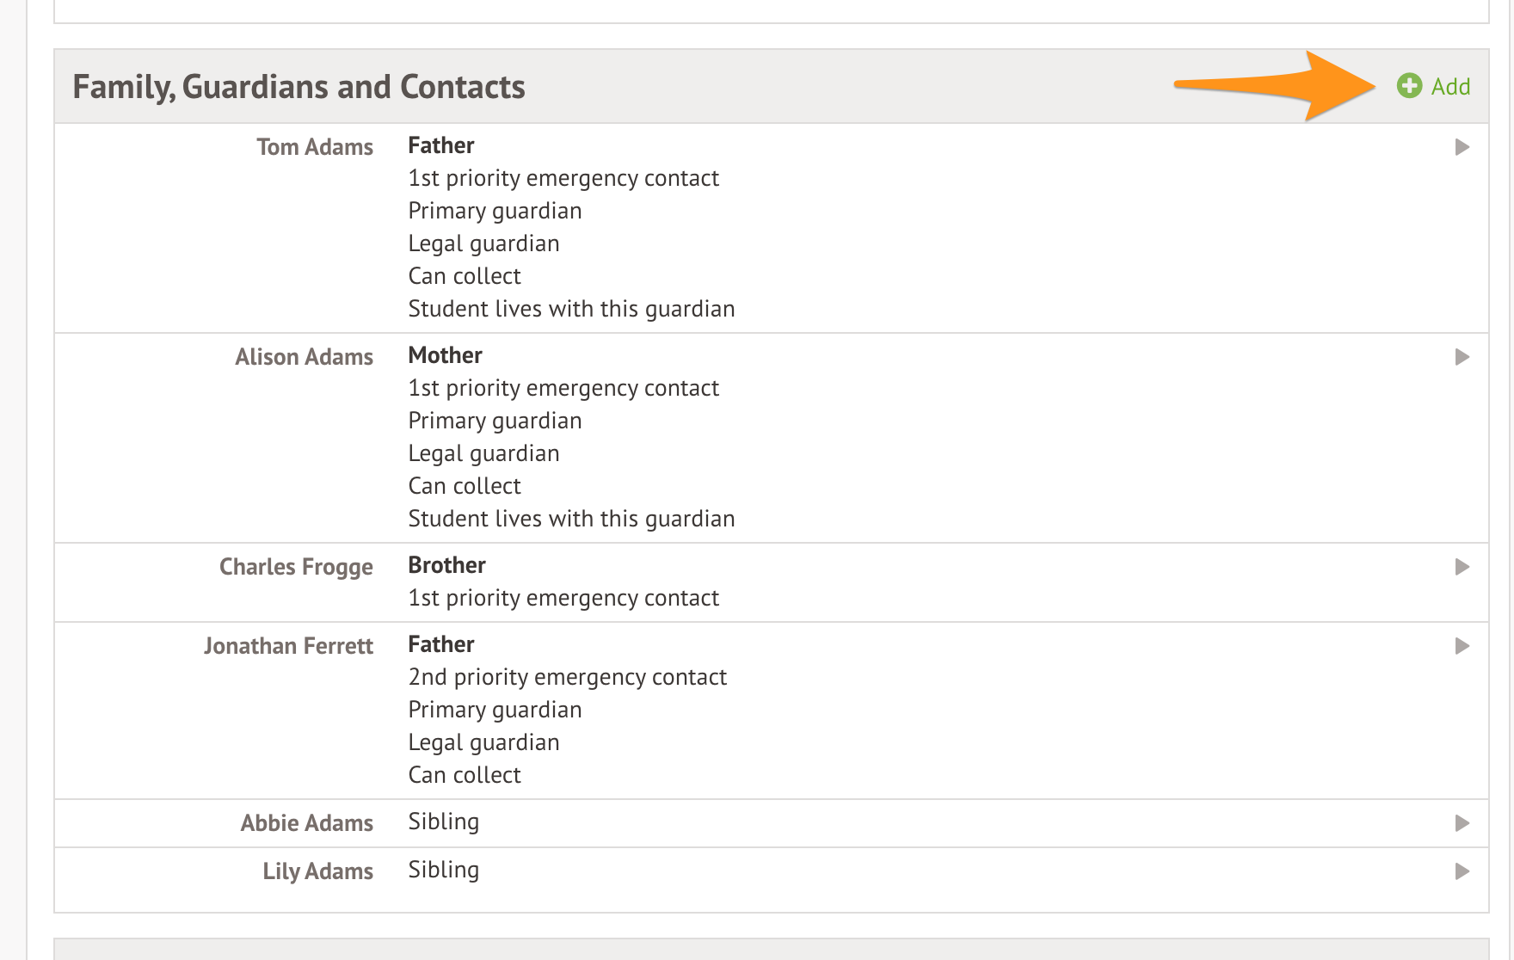Expand Abbie Adams row arrow
The height and width of the screenshot is (960, 1514).
tap(1462, 823)
